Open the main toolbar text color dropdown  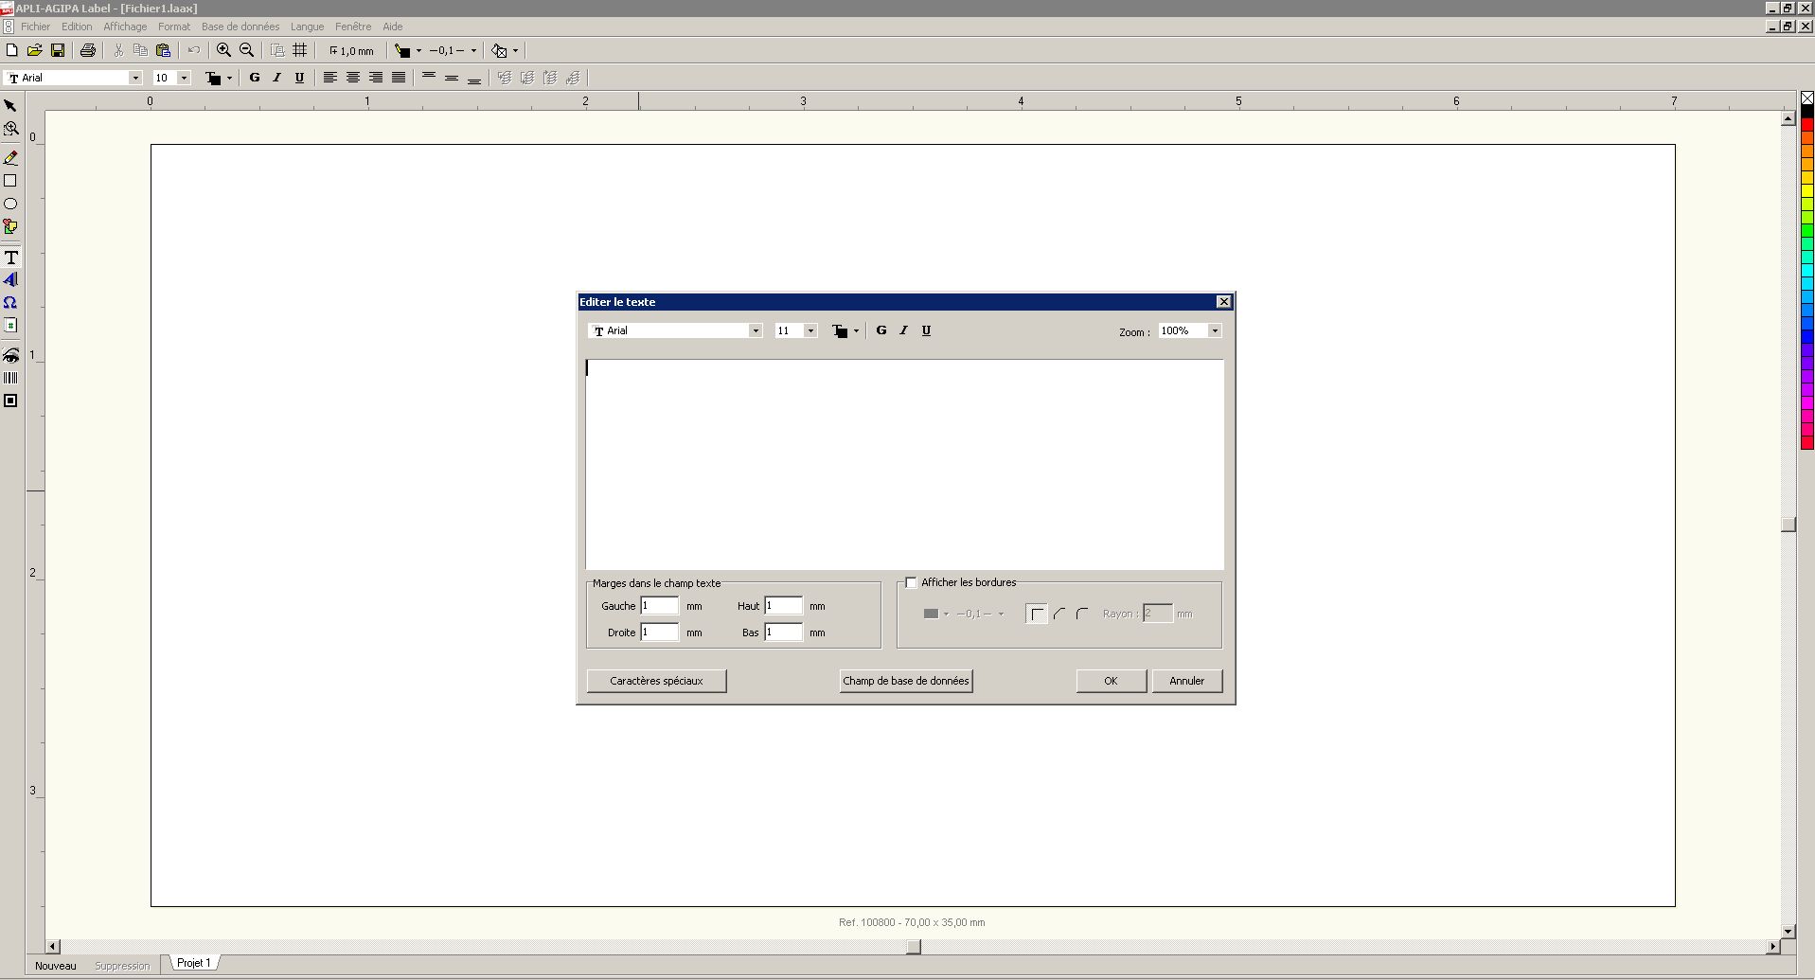point(229,78)
